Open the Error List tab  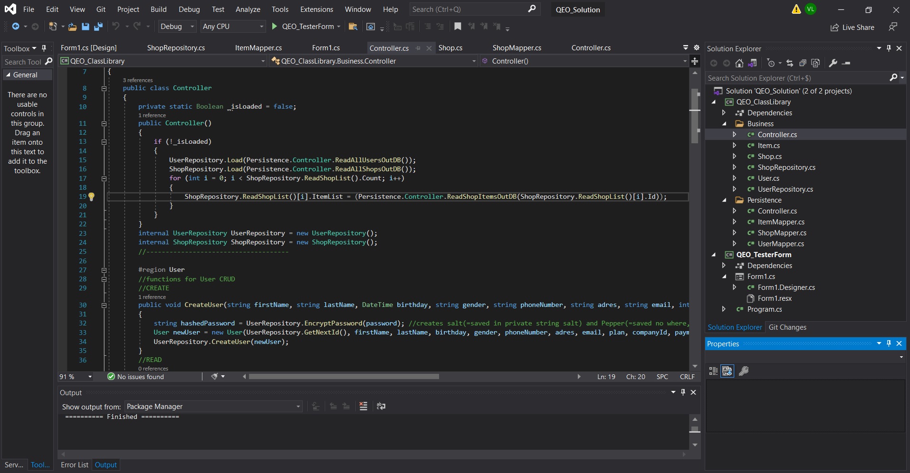point(75,465)
